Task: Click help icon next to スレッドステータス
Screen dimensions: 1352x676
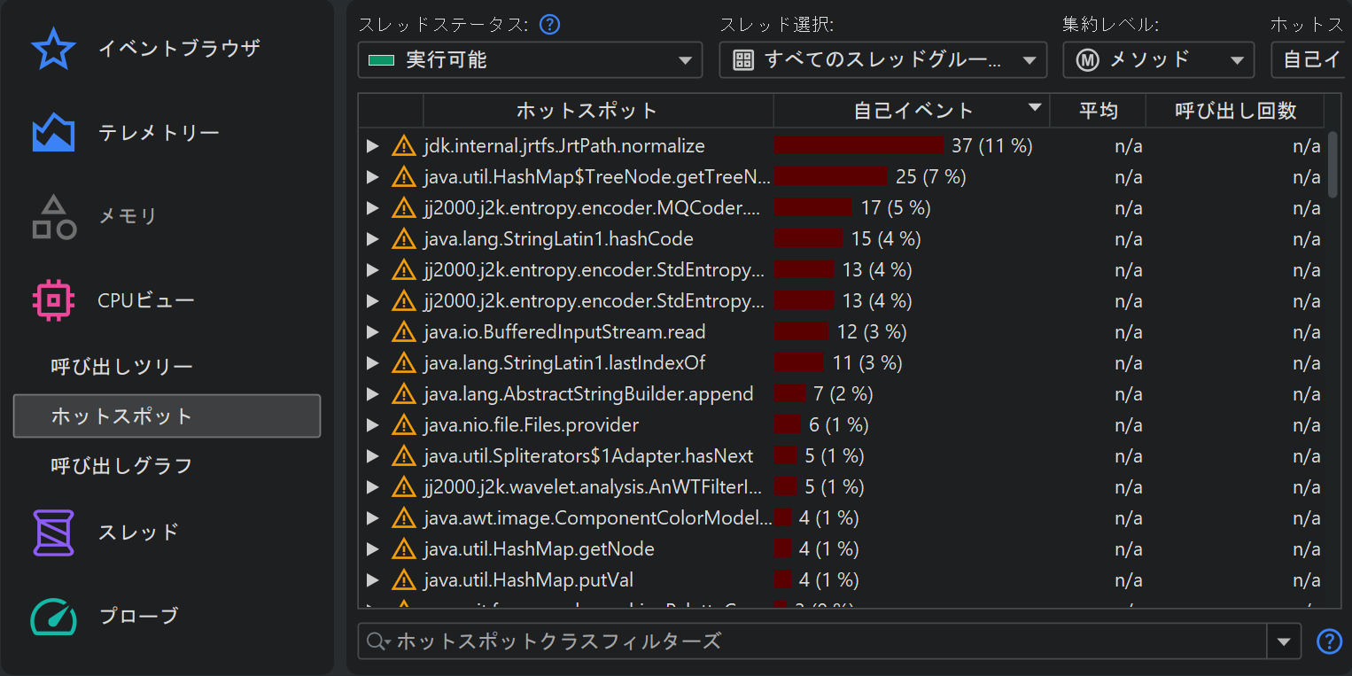Action: pyautogui.click(x=549, y=25)
